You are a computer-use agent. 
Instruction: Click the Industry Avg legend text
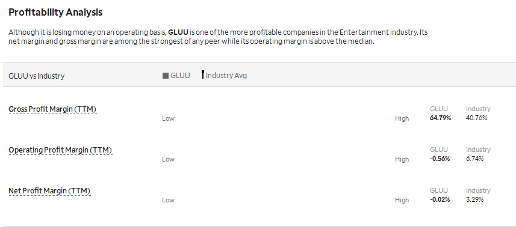pyautogui.click(x=226, y=76)
